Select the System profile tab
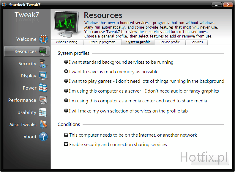This screenshot has height=172, width=235. [138, 42]
